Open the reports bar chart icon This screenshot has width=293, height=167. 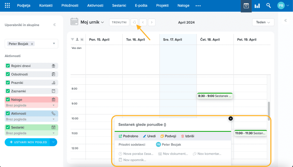click(257, 6)
